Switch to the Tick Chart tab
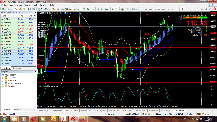 (17, 68)
